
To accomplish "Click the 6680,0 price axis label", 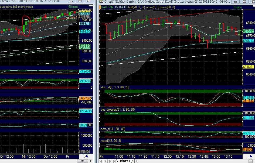I will tap(250, 23).
